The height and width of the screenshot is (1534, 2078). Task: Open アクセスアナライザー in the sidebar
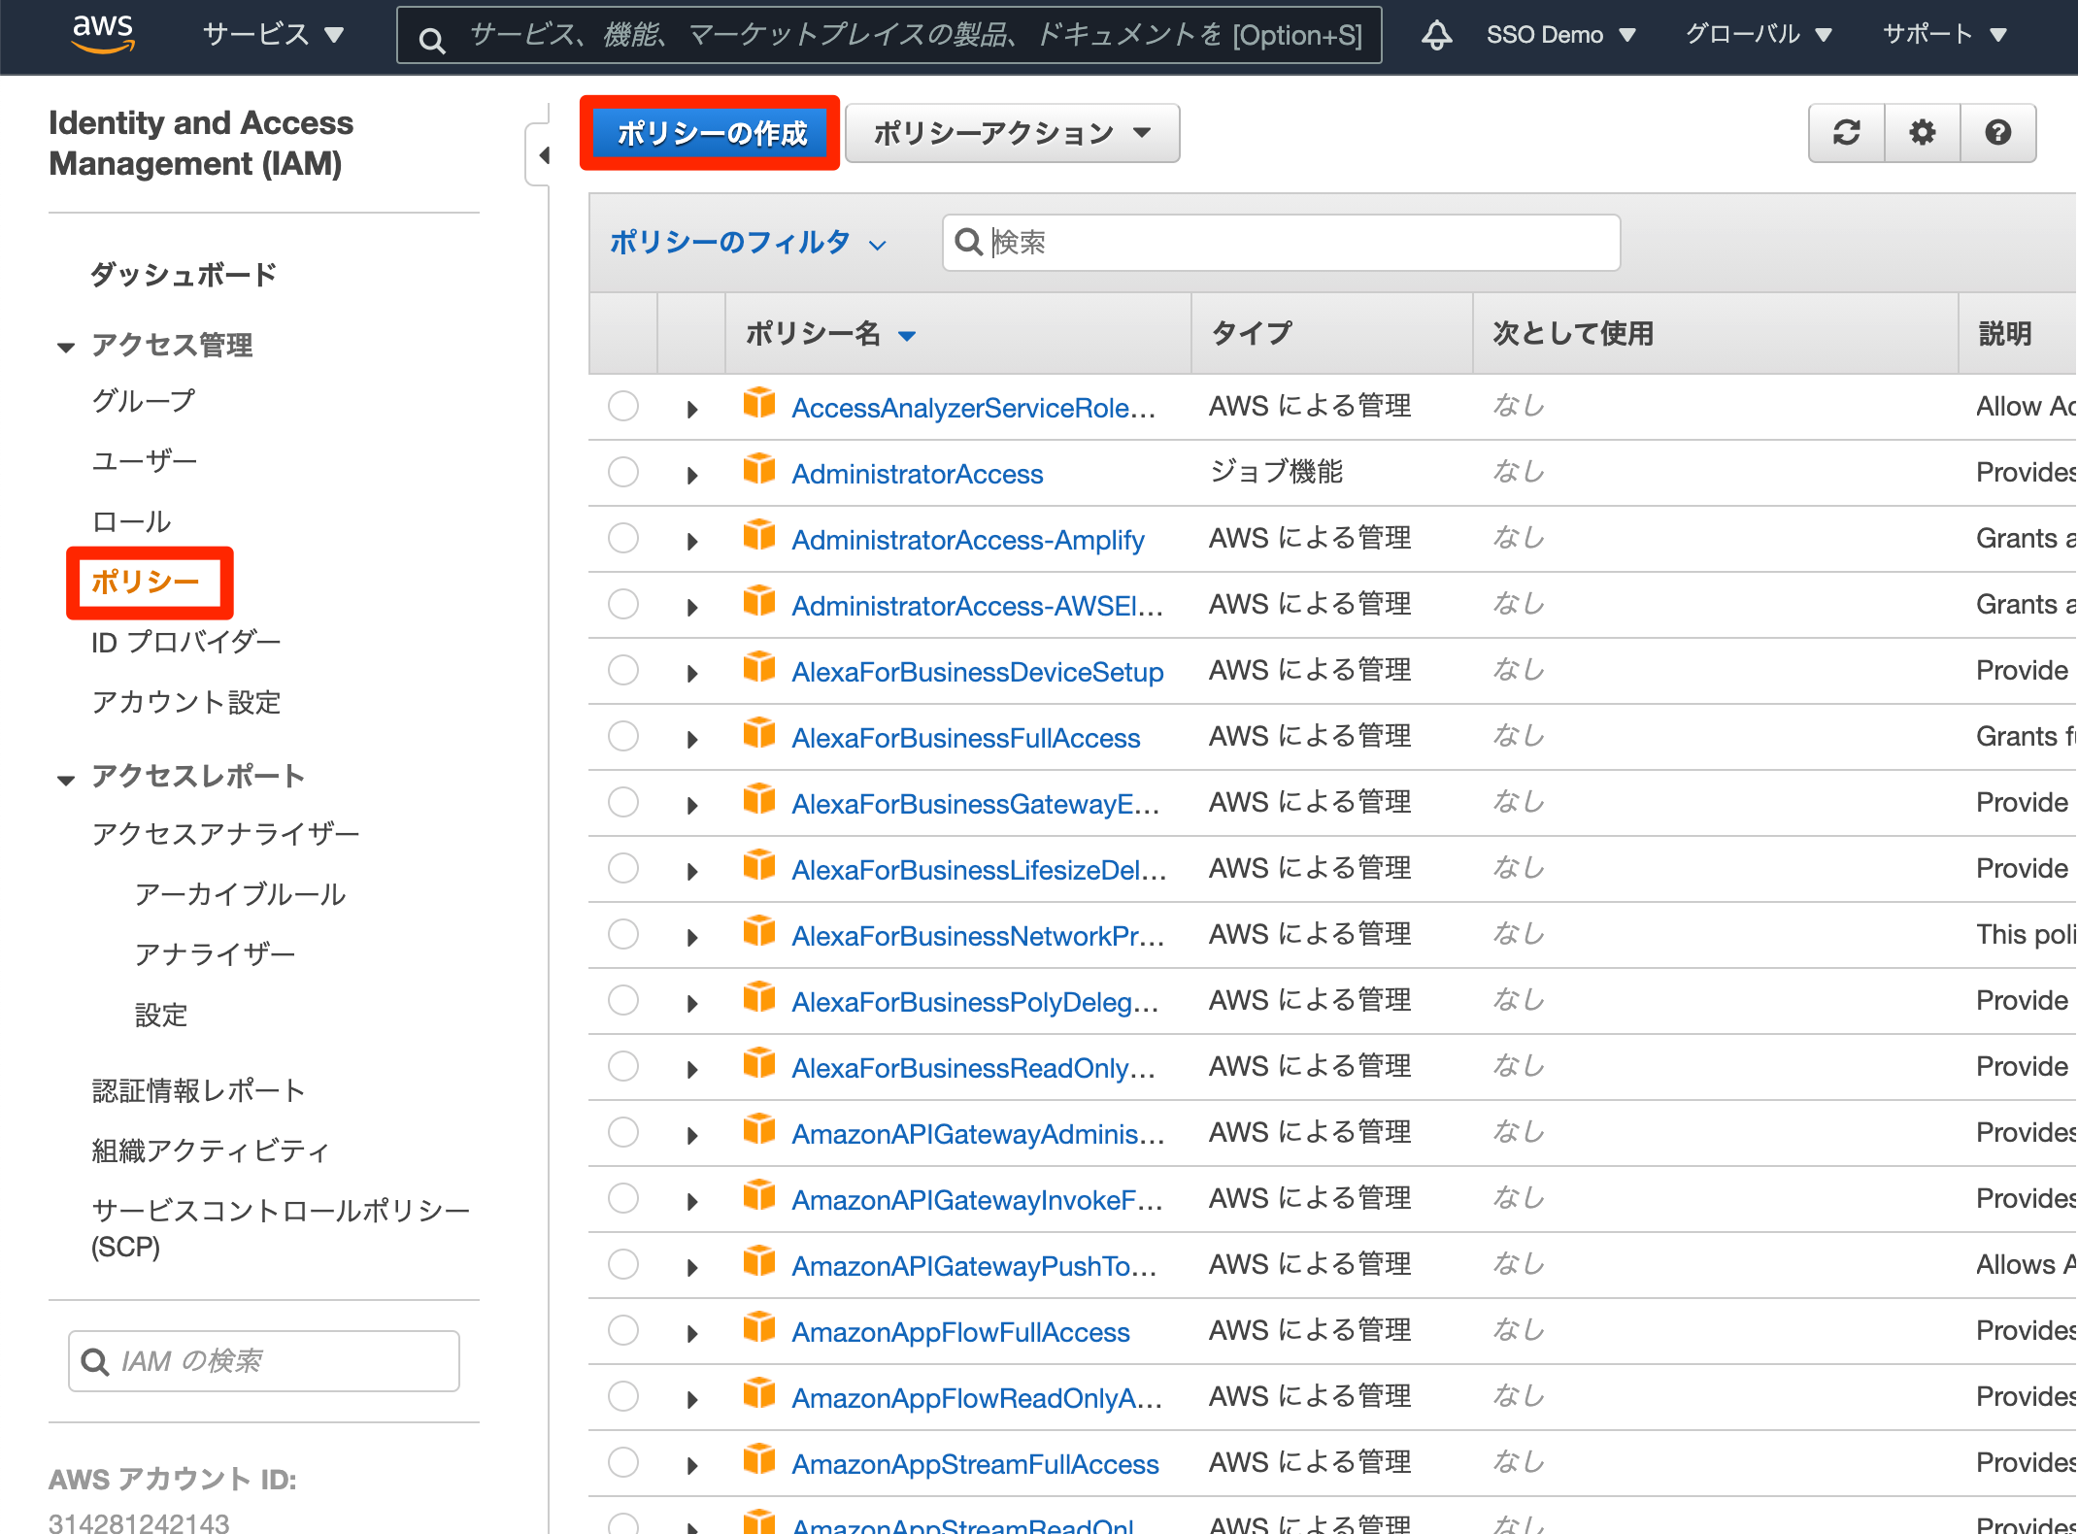[x=225, y=834]
